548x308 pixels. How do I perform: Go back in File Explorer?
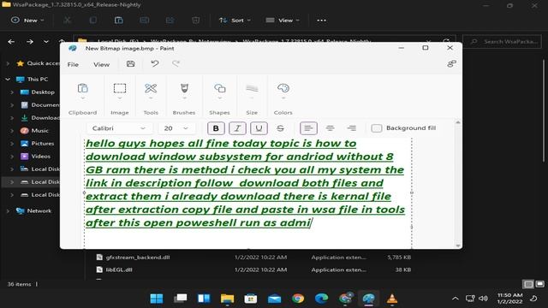[11, 42]
